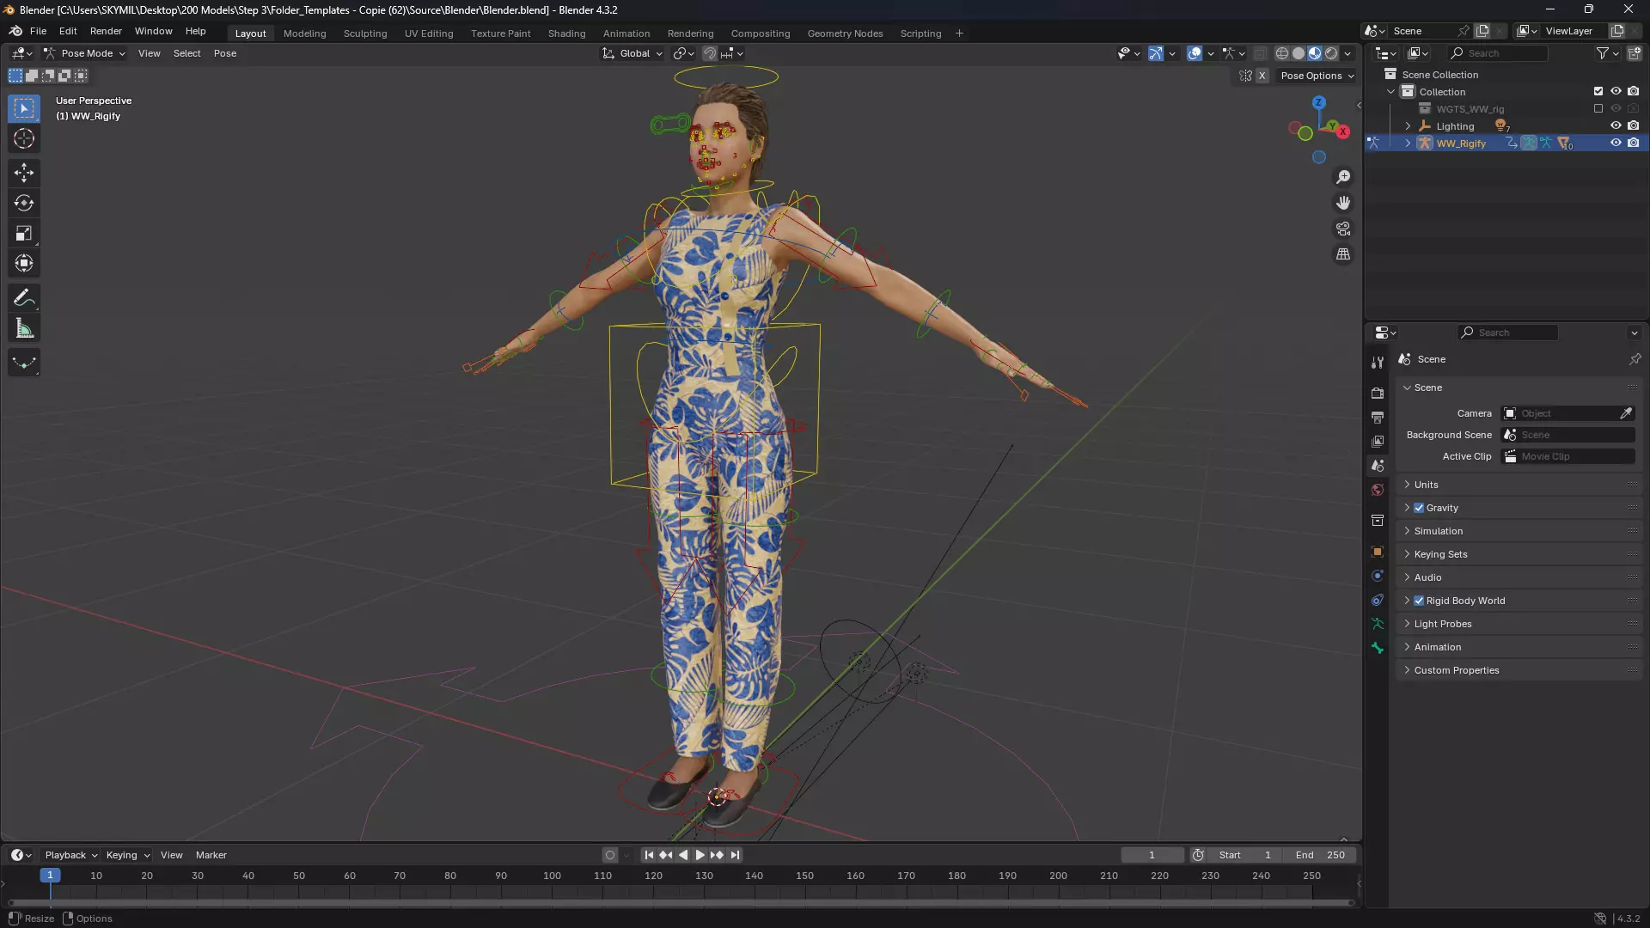Viewport: 1650px width, 928px height.
Task: Switch to orthographic view via grid icon
Action: 1343,254
